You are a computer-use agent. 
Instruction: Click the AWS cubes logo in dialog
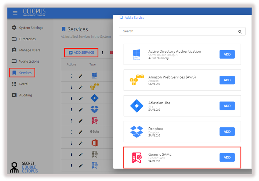(137, 80)
